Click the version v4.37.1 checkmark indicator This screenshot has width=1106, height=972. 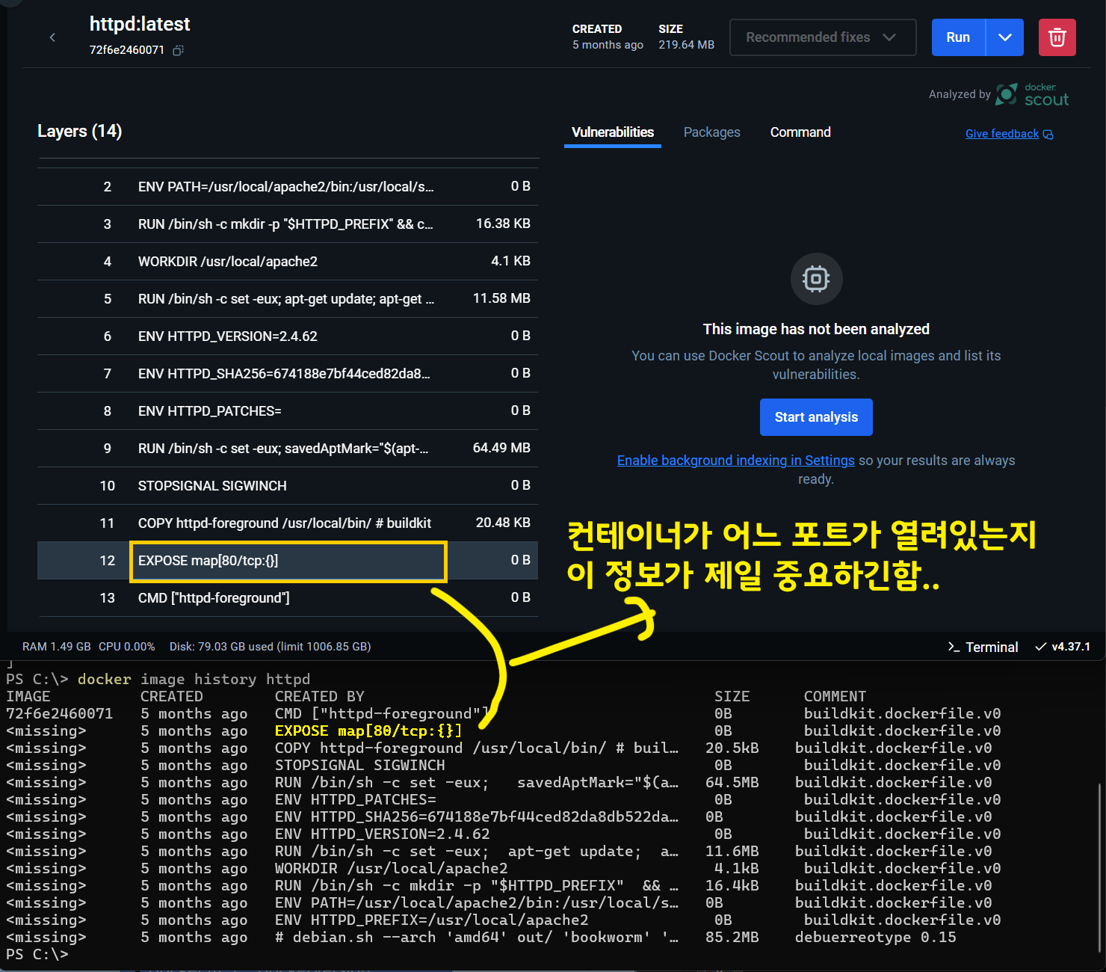point(1062,647)
